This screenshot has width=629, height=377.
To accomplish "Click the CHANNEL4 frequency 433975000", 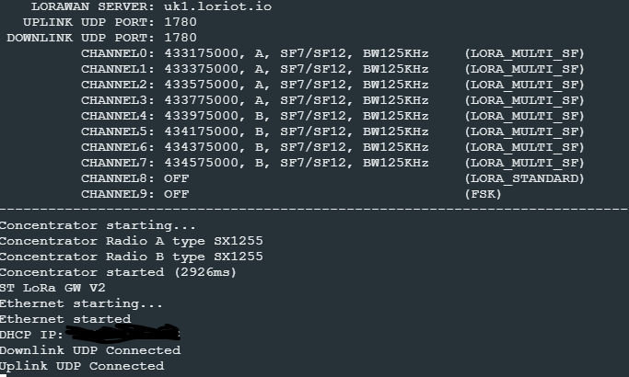I will (199, 116).
